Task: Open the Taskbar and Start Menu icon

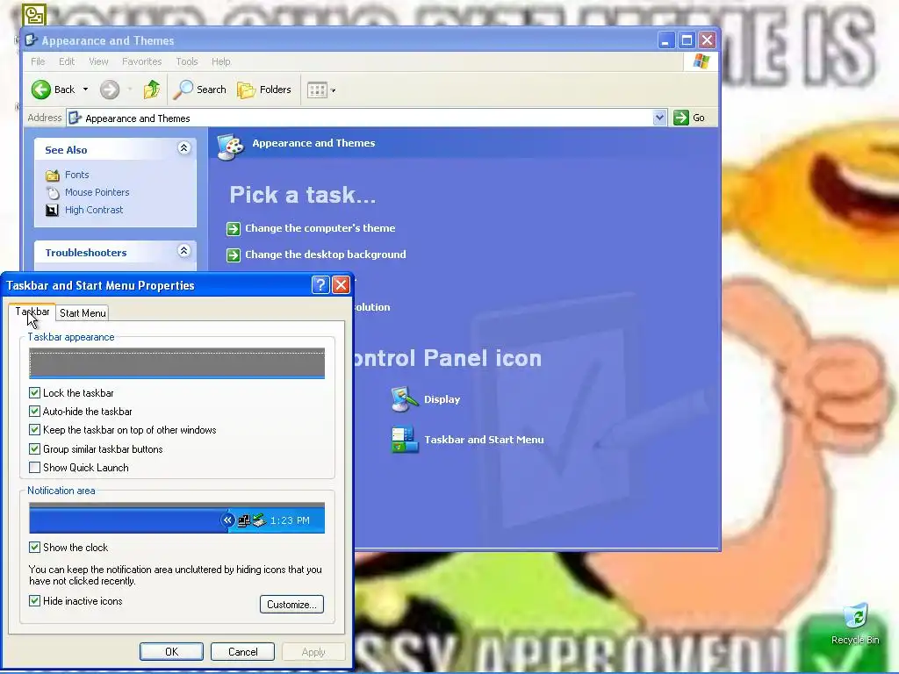Action: click(x=405, y=440)
